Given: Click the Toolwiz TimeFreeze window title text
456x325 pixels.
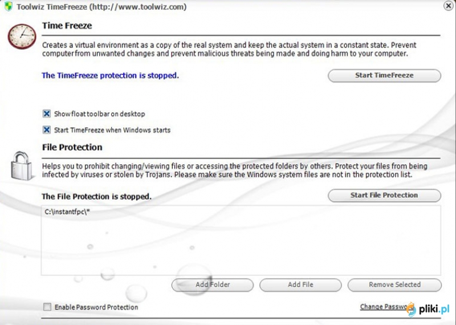Looking at the screenshot, I should (101, 7).
